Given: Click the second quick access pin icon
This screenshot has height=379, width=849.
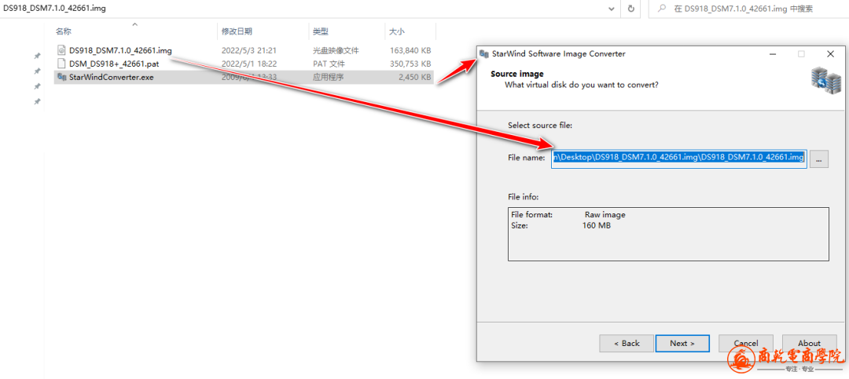Looking at the screenshot, I should pos(38,71).
